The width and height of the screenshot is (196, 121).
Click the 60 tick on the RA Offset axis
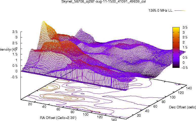(58, 109)
